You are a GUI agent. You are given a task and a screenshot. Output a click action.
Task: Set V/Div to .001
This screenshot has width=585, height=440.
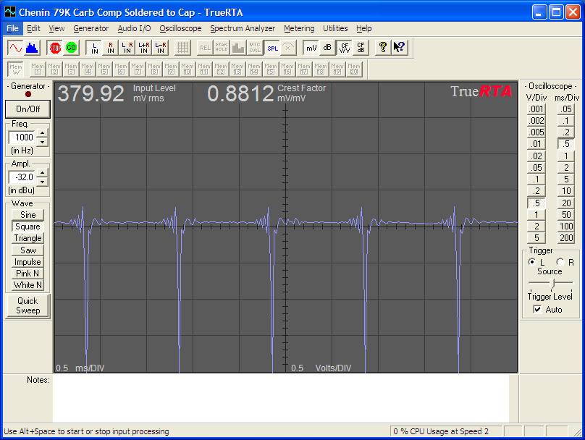(x=536, y=109)
